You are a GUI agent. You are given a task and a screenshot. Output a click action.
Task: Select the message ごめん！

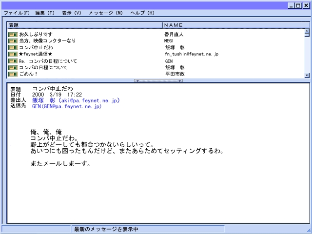[x=28, y=74]
